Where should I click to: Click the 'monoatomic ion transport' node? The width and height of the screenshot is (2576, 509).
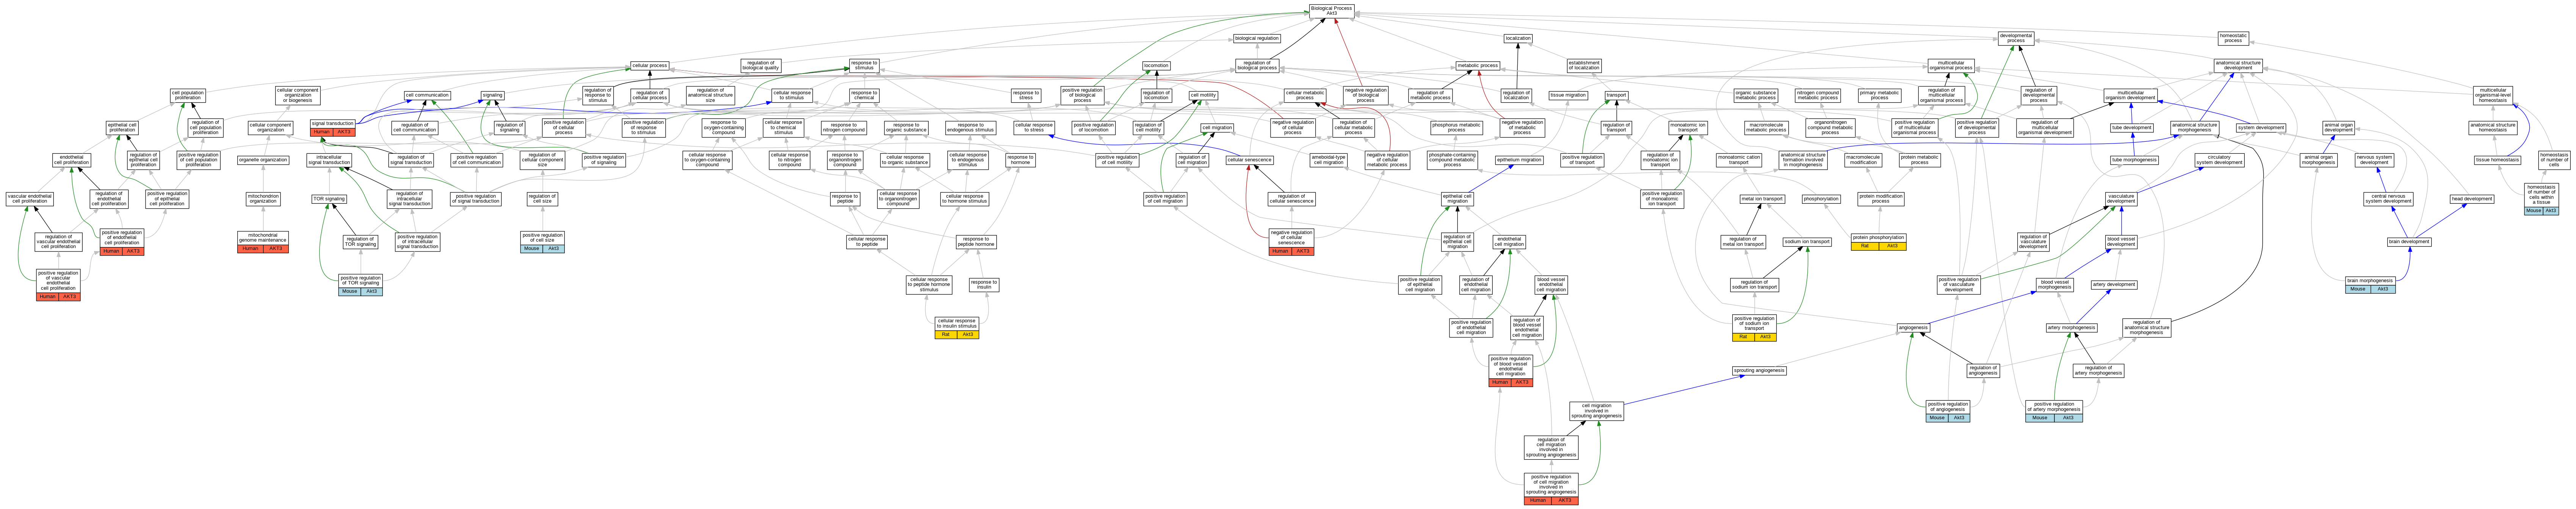point(1688,128)
